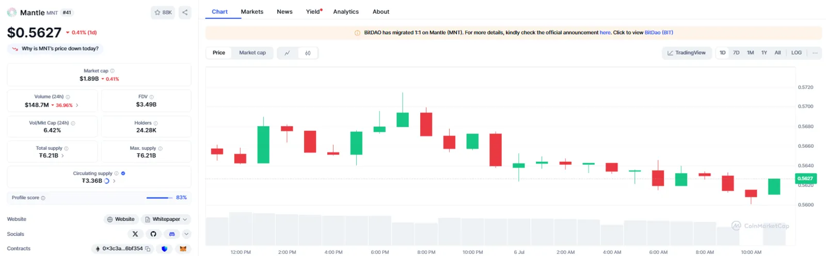Toggle LOG scale on chart

pos(797,53)
